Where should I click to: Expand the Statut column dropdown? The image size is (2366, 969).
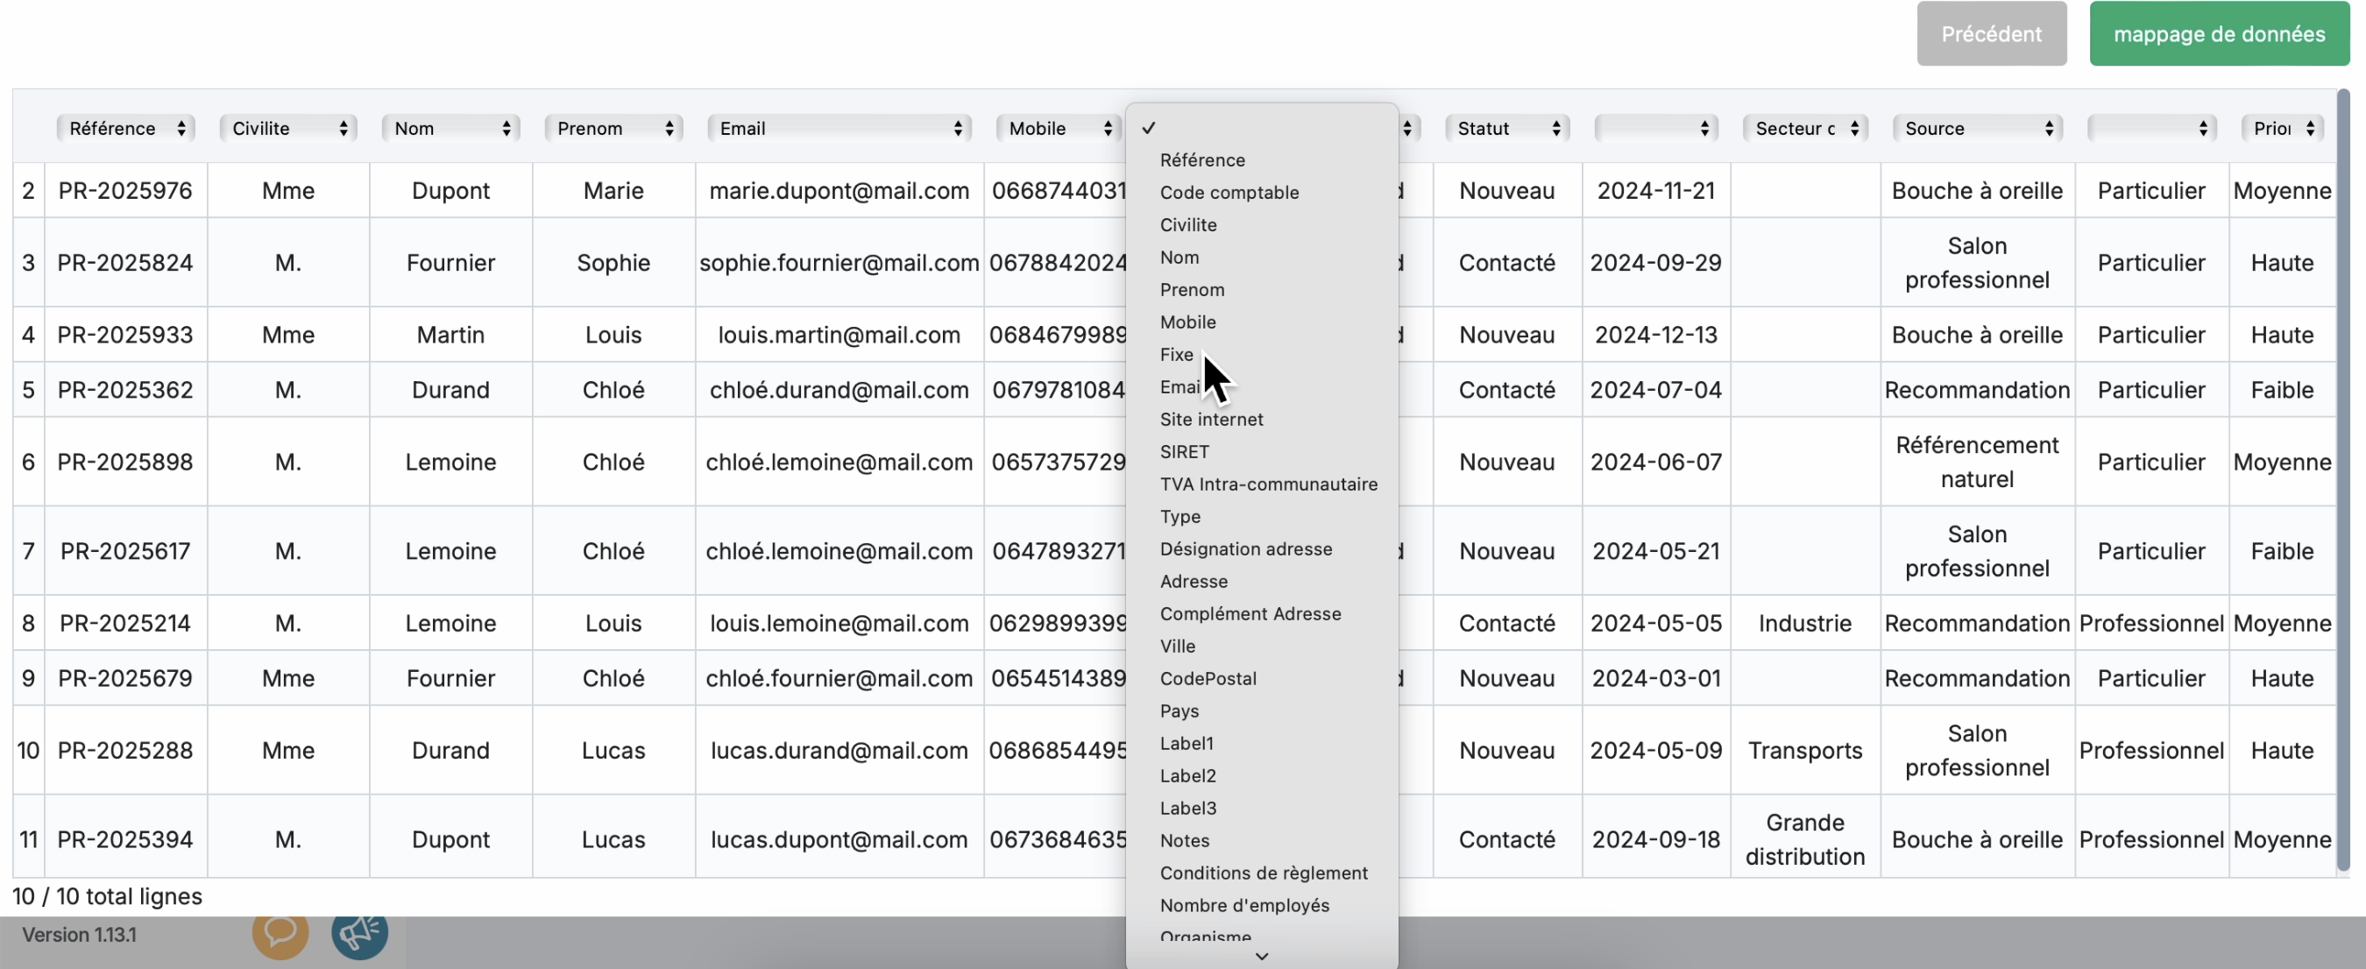pos(1506,129)
